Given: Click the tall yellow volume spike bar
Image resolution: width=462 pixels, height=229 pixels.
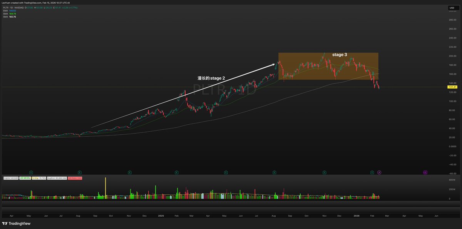Looking at the screenshot, I should pyautogui.click(x=105, y=188).
